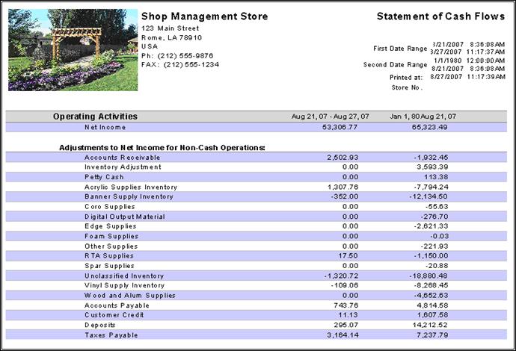Screen dimensions: 516x351
Task: Select RTA Supplies value -1,150.00
Action: pyautogui.click(x=431, y=255)
